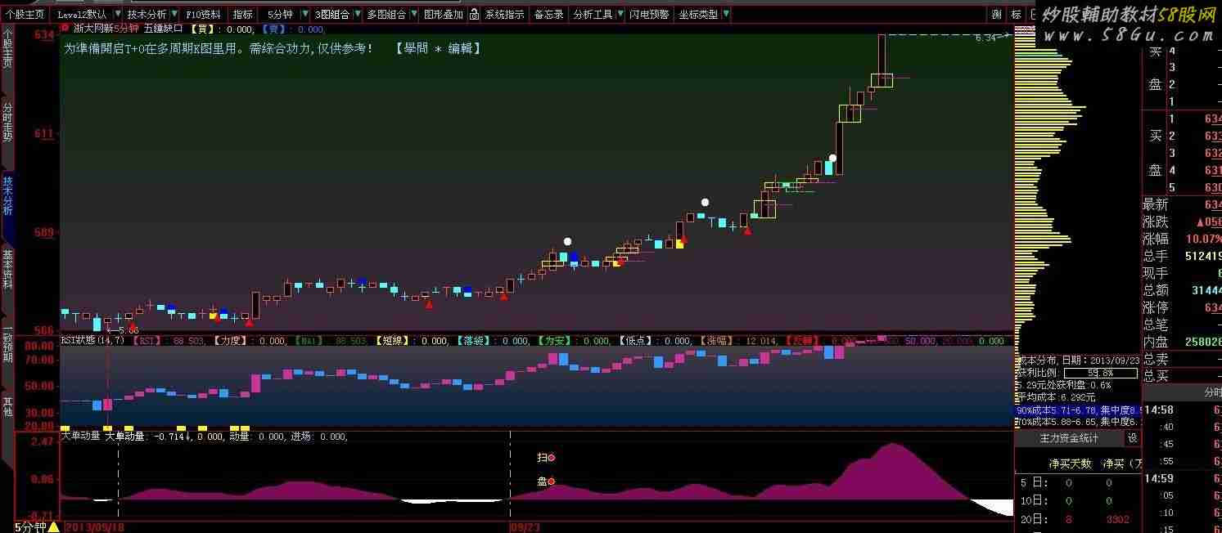
Task: Click the Level2默认 toolbar button
Action: pos(82,14)
